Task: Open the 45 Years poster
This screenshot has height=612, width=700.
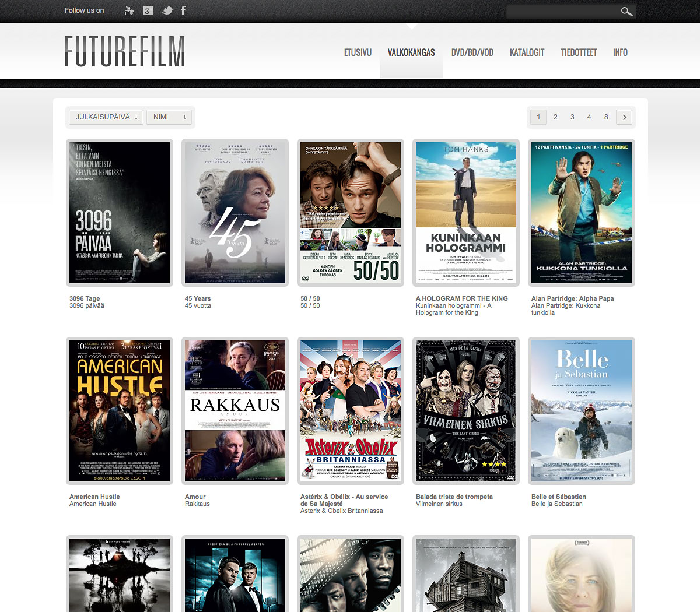Action: coord(235,213)
